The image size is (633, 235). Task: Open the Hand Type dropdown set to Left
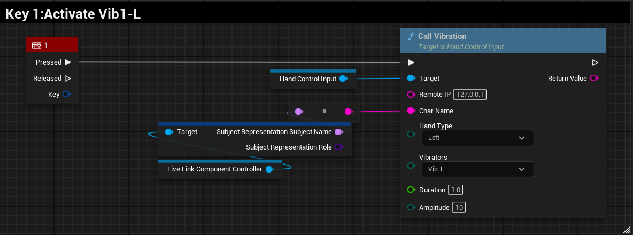(477, 138)
